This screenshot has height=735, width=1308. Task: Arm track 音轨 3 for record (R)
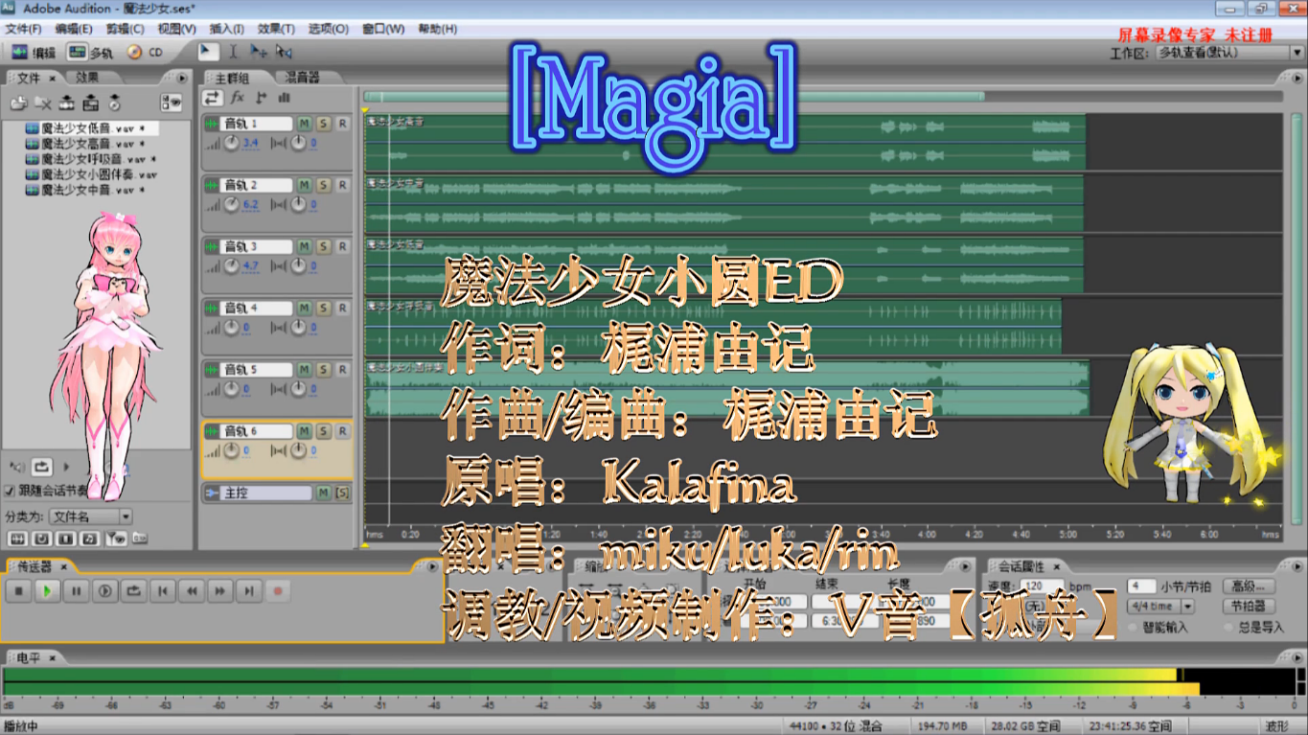pos(342,246)
